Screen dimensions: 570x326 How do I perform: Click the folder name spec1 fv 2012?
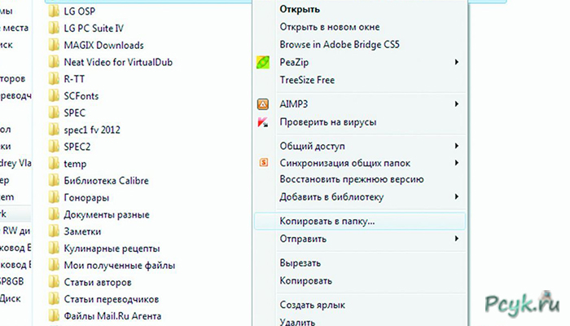(x=92, y=130)
